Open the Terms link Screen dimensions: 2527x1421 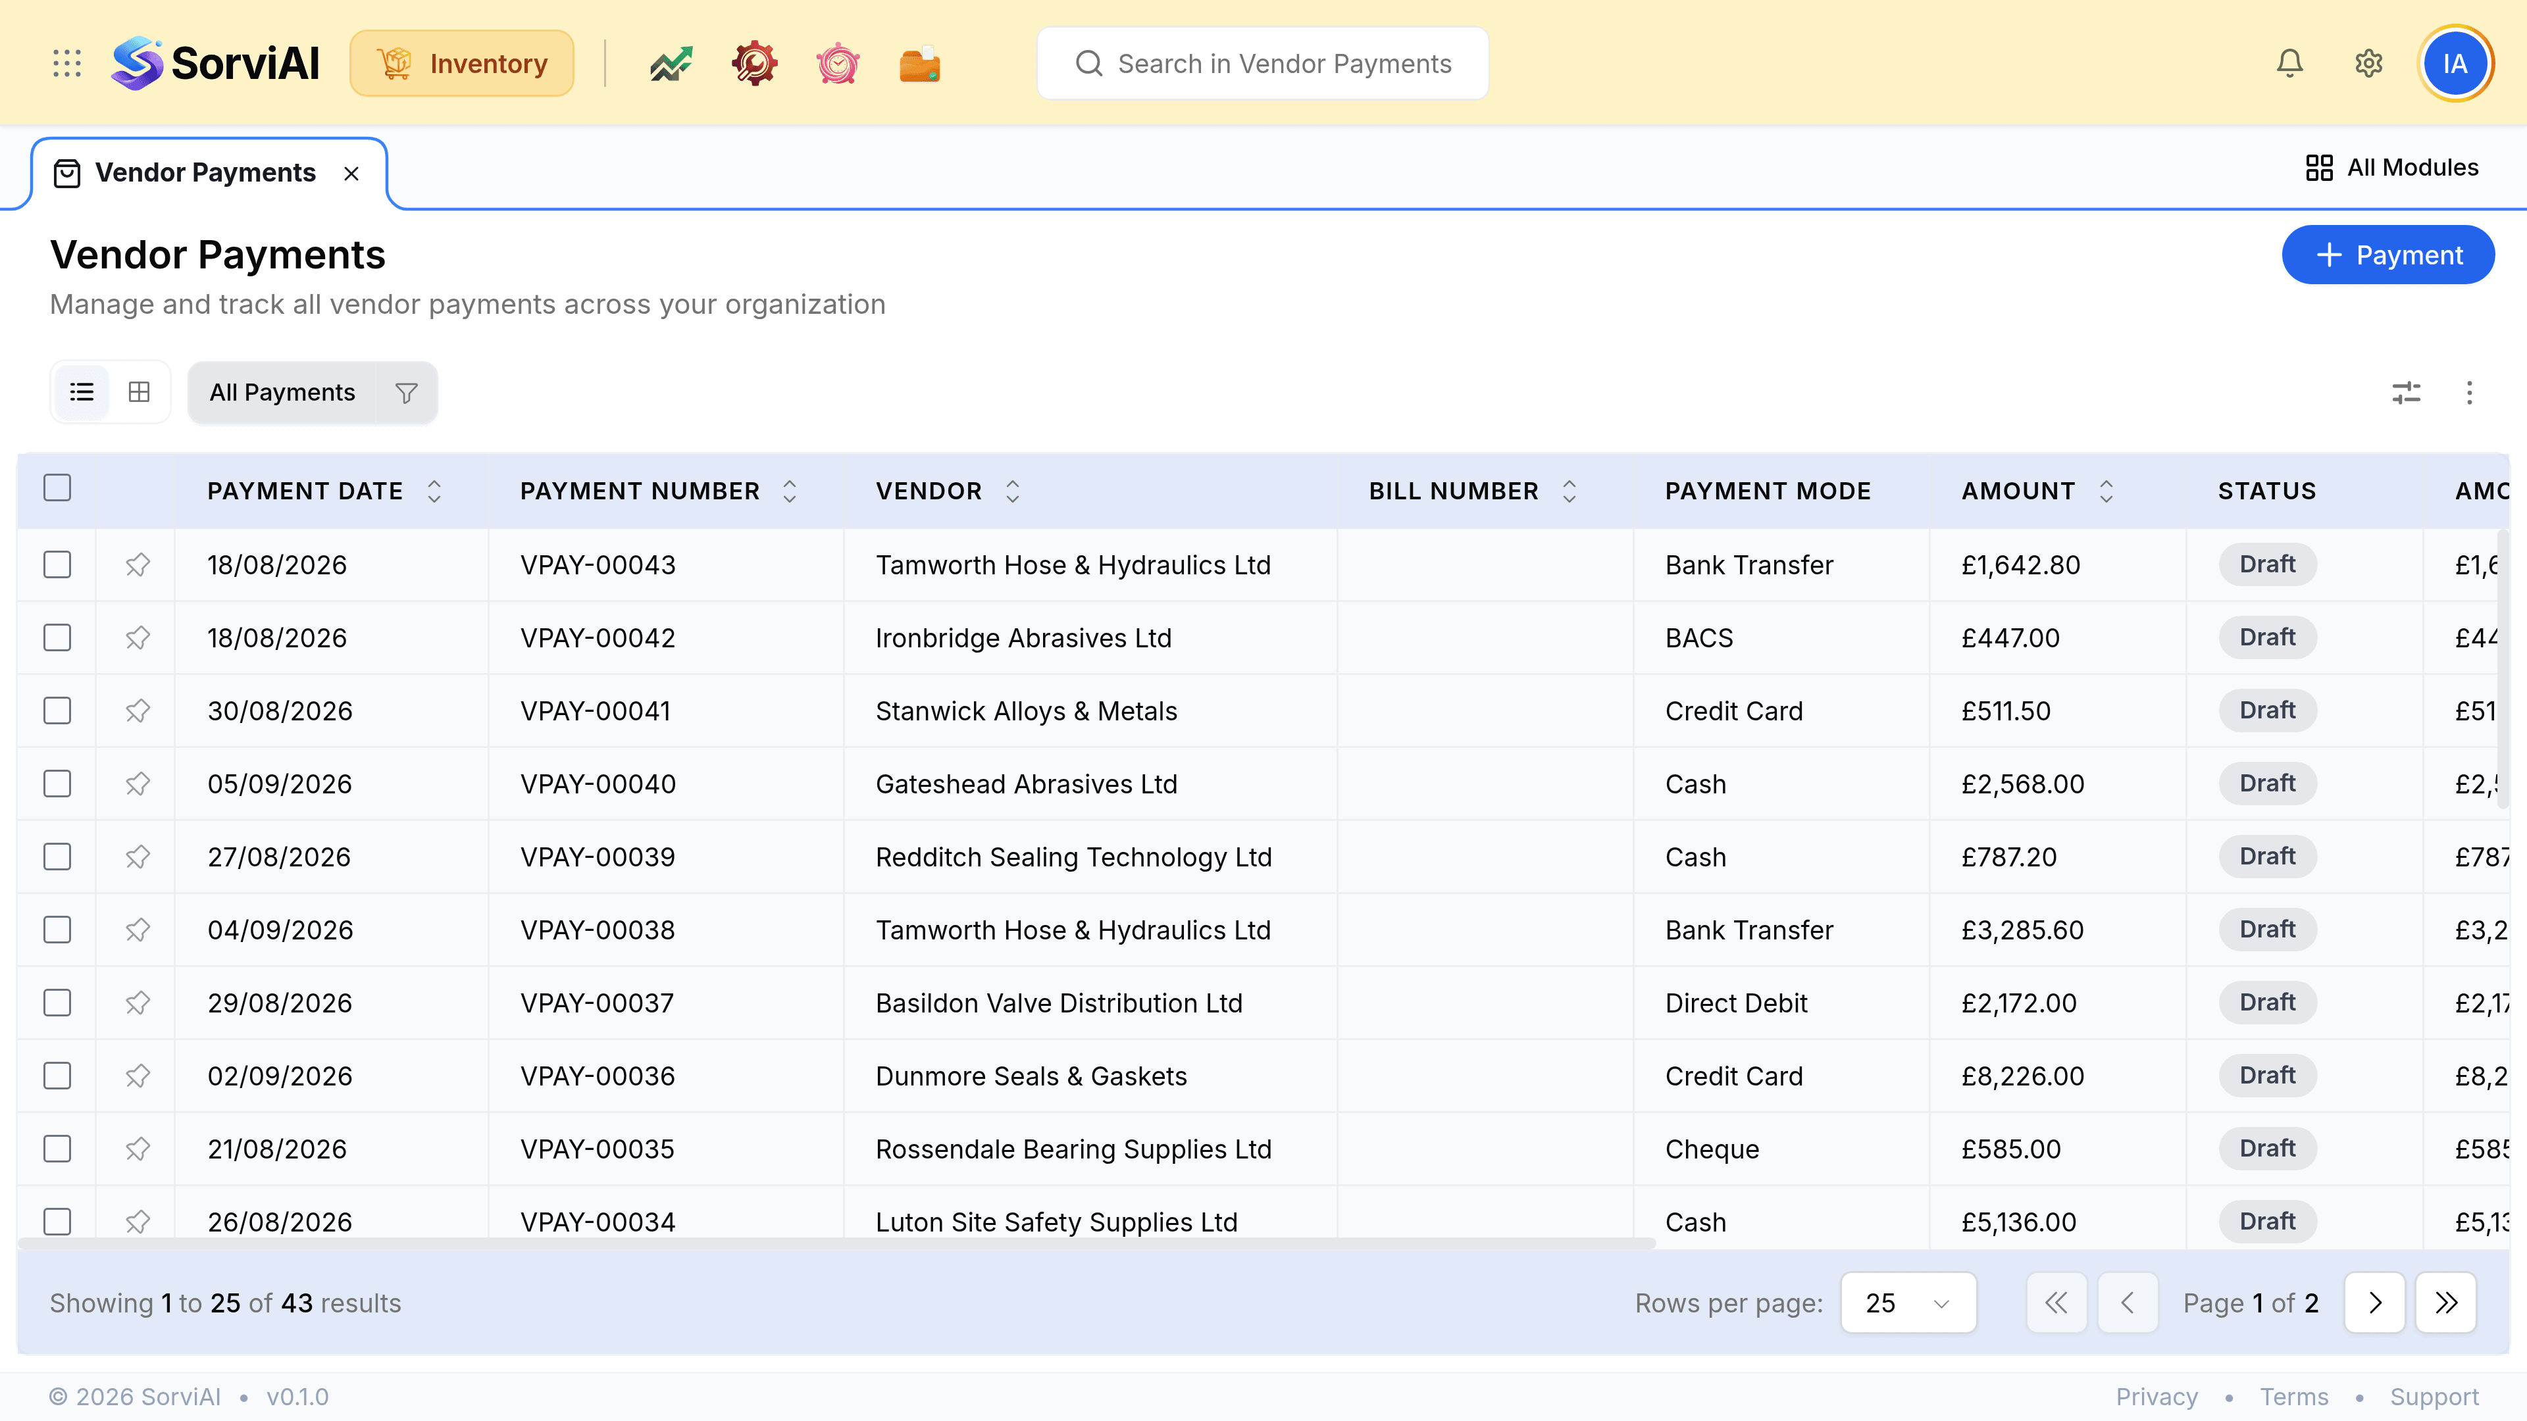point(2293,1397)
